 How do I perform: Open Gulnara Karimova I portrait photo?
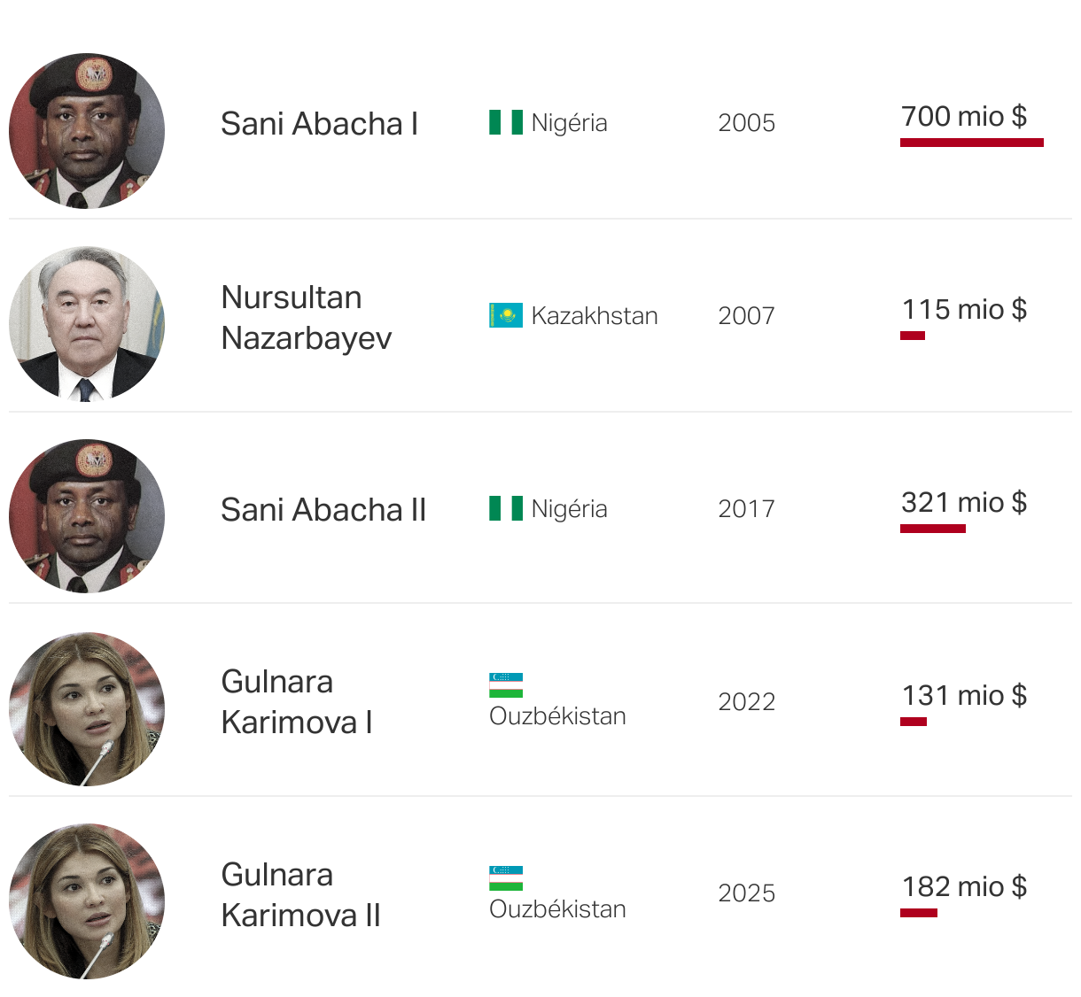87,709
